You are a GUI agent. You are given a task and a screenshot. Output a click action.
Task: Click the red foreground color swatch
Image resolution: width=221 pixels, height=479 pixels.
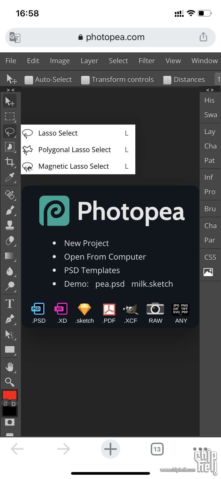point(10,395)
